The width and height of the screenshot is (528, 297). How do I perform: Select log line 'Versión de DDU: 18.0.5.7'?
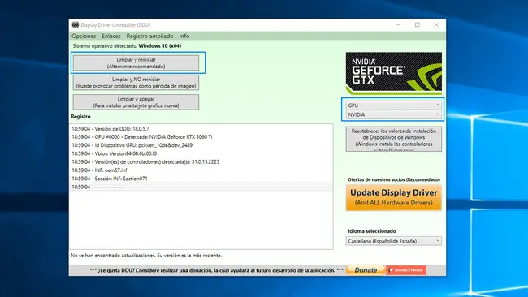[201, 129]
